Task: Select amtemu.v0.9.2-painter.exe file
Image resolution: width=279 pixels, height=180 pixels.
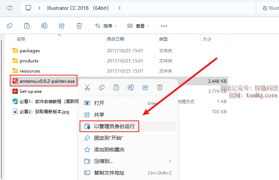Action: tap(44, 81)
